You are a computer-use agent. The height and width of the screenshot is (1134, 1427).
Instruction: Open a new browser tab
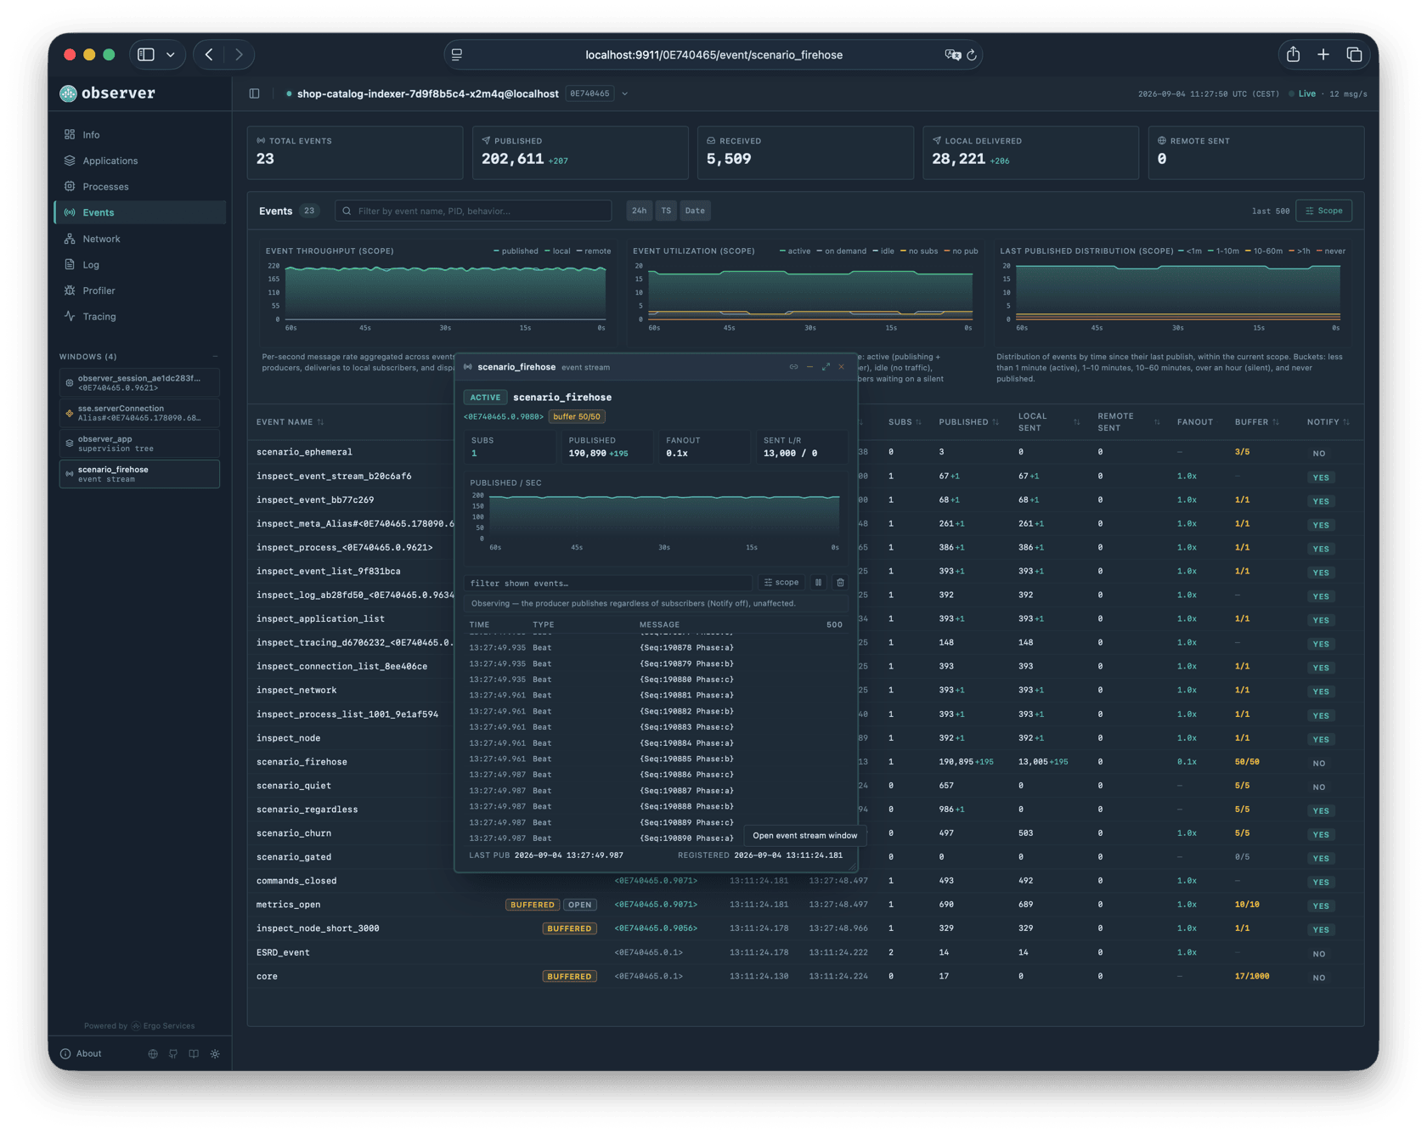pos(1323,54)
